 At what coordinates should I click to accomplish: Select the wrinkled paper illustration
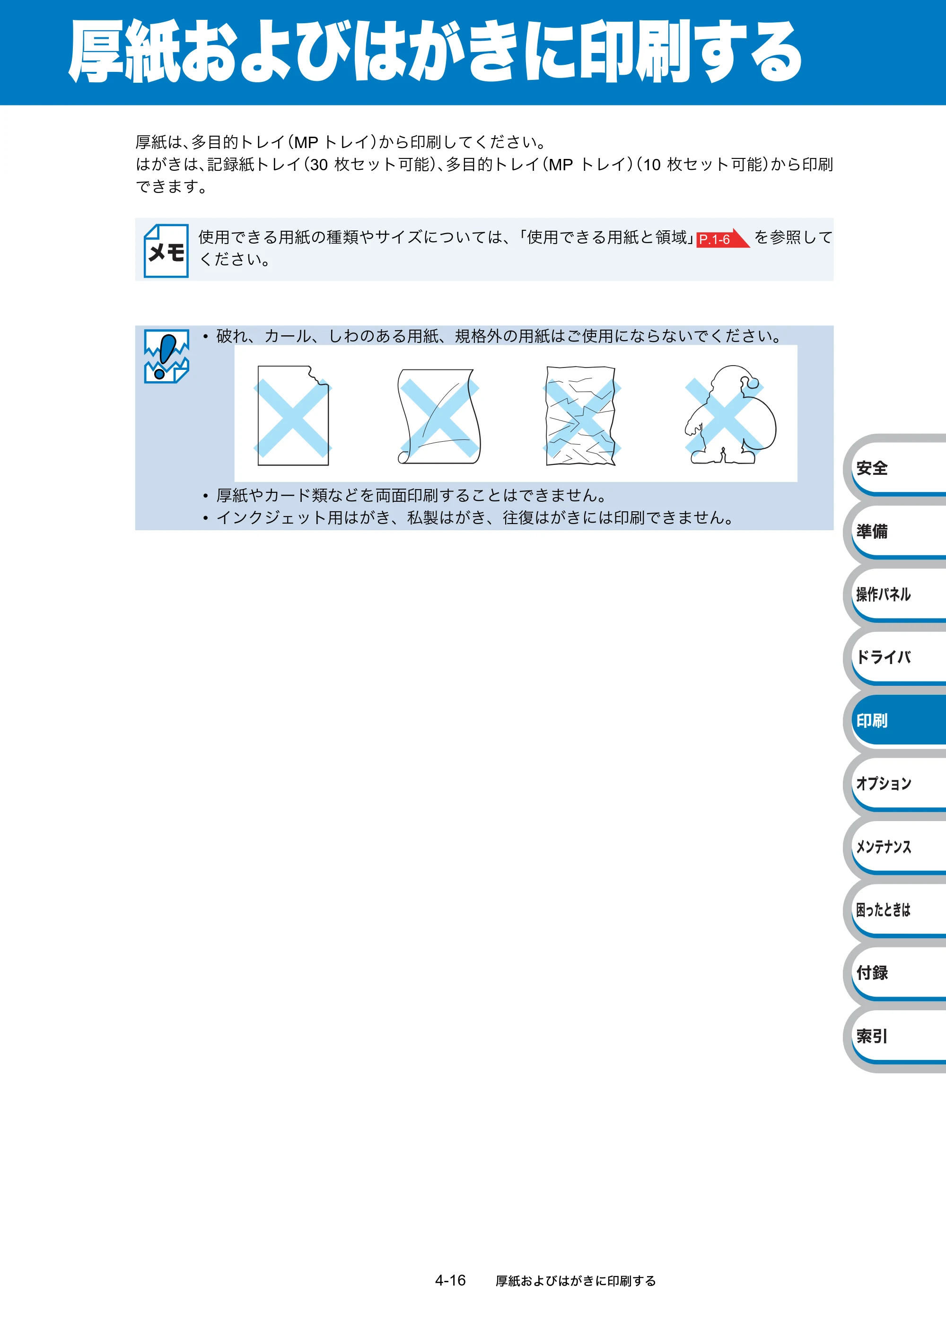pos(581,416)
